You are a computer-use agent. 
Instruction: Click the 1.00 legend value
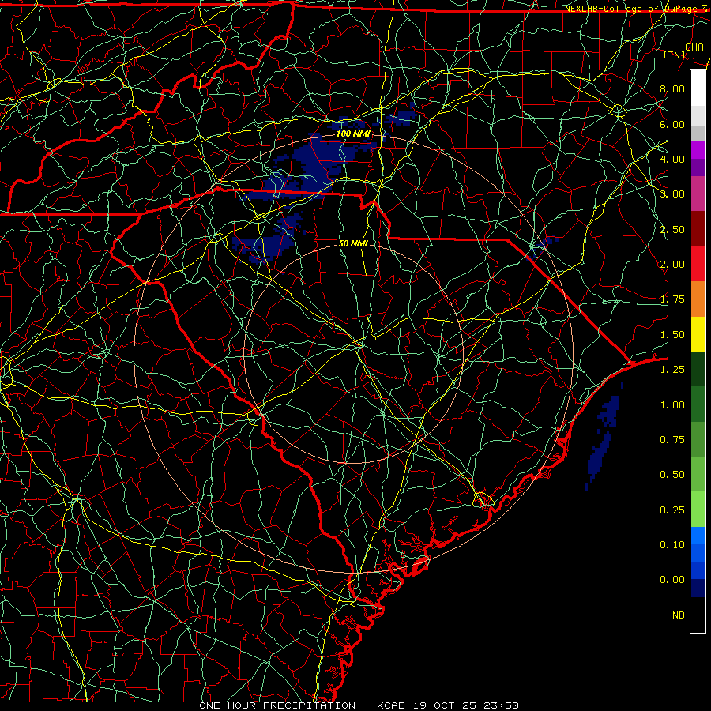click(x=672, y=405)
